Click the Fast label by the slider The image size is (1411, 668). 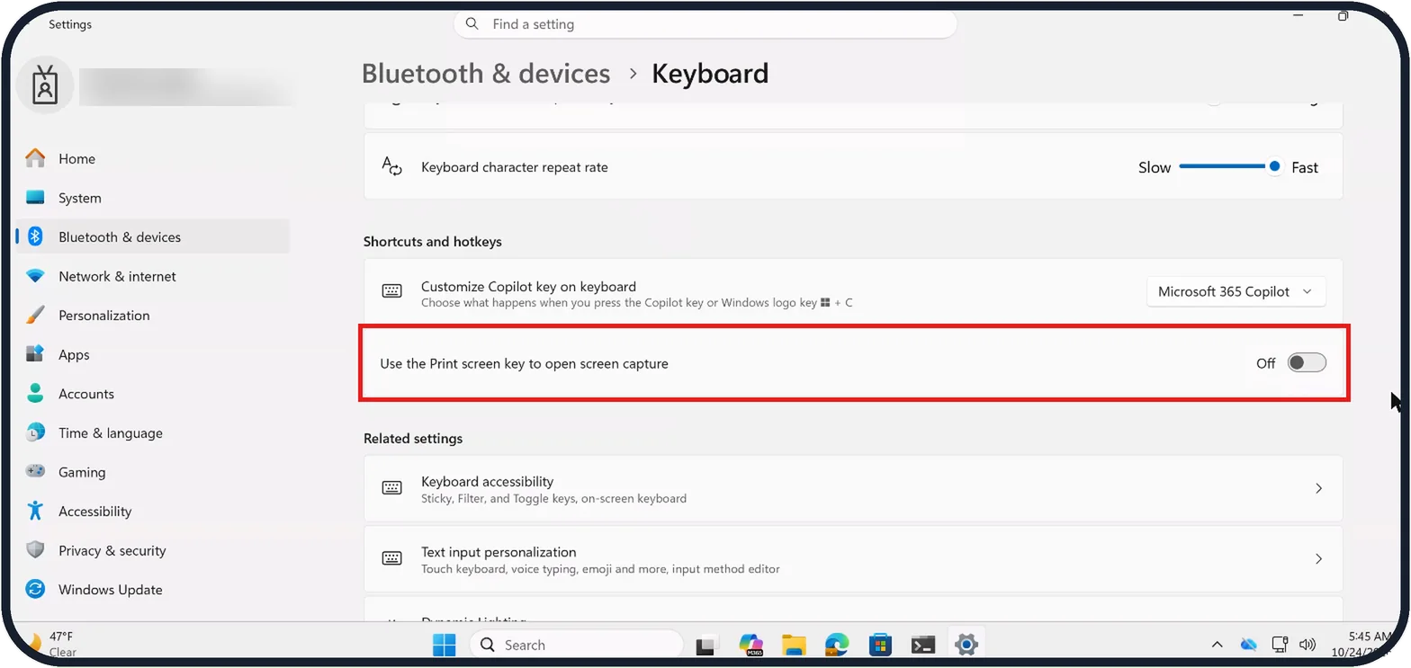[1305, 167]
